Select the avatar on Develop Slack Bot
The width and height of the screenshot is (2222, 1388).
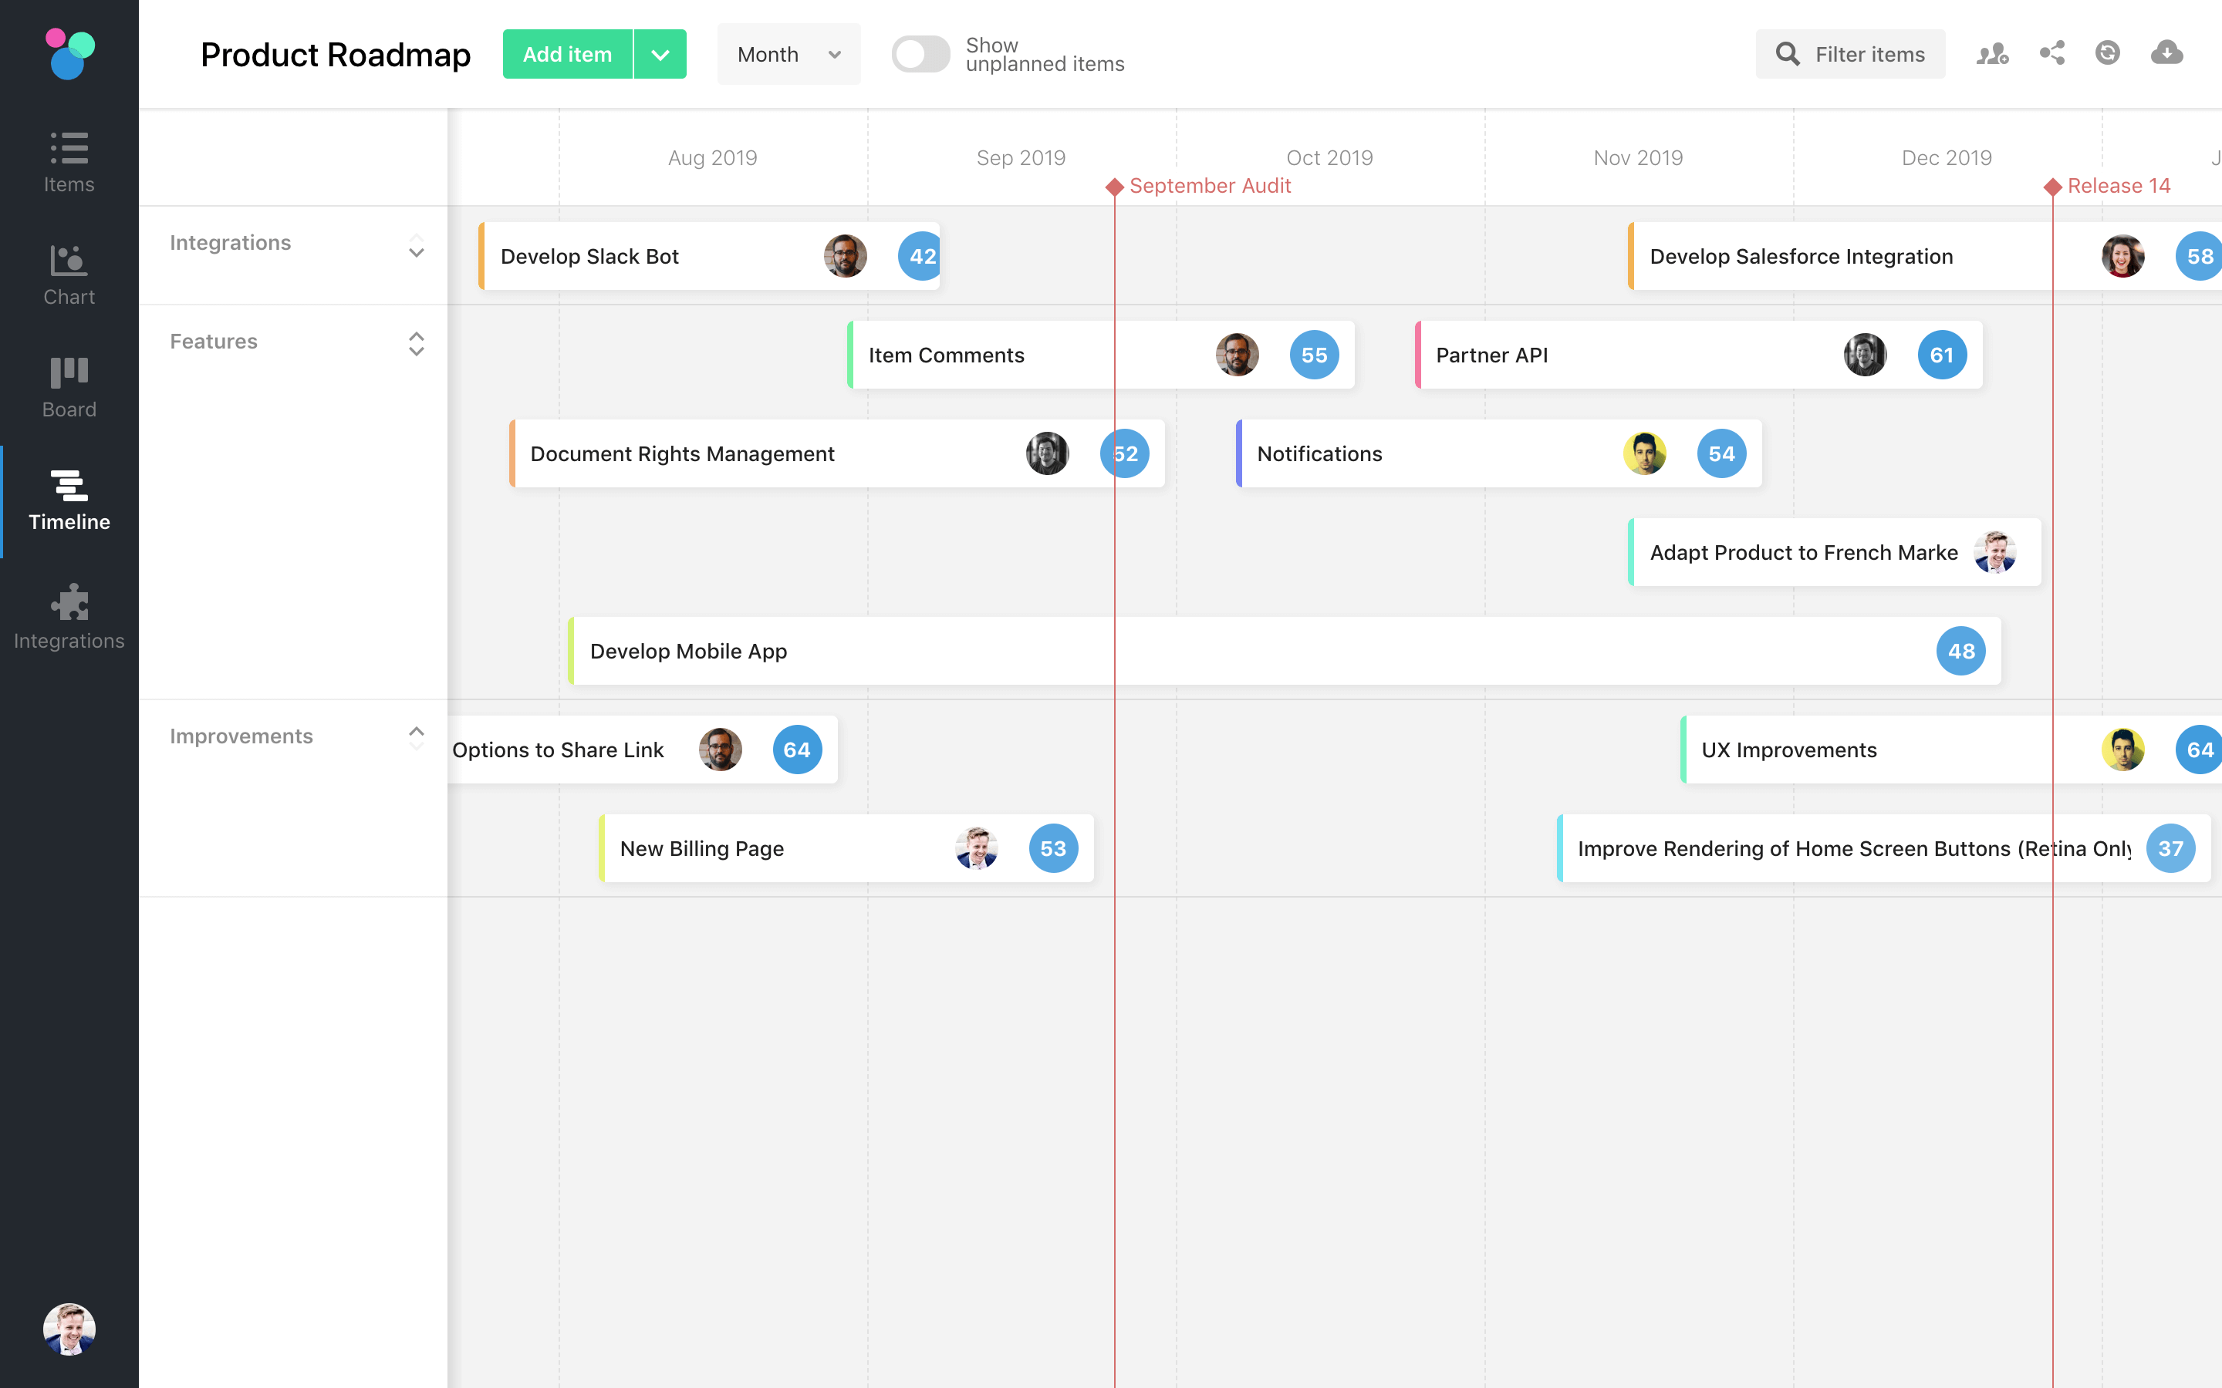coord(846,257)
